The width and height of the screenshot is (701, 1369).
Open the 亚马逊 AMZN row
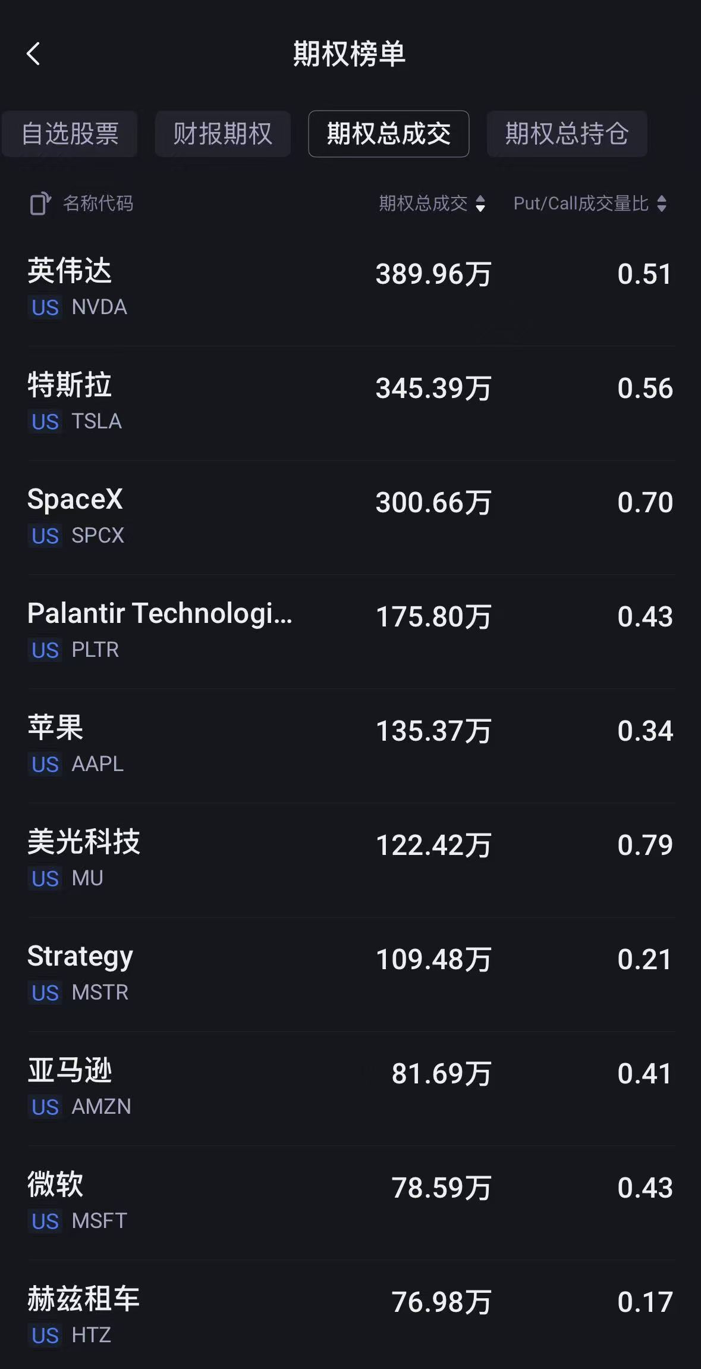[350, 1088]
